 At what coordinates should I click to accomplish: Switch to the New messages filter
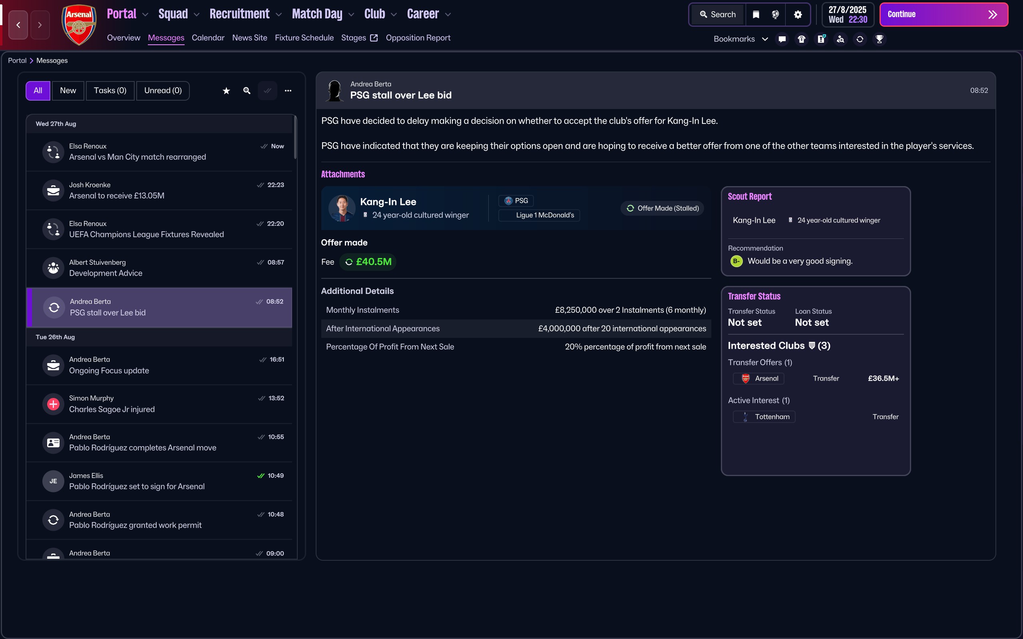(x=68, y=90)
